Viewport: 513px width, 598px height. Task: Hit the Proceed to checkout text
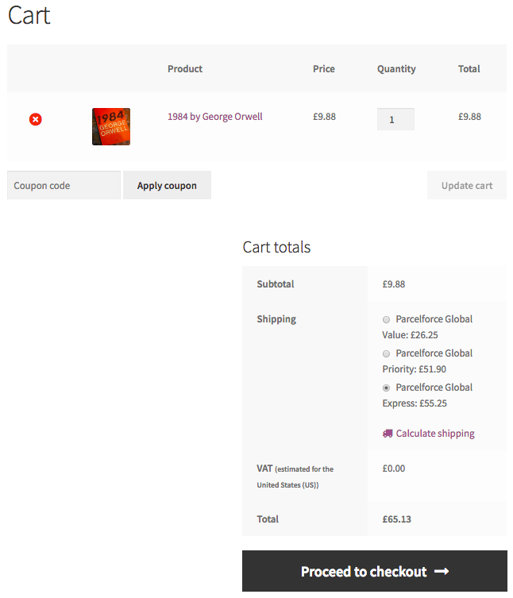click(364, 572)
